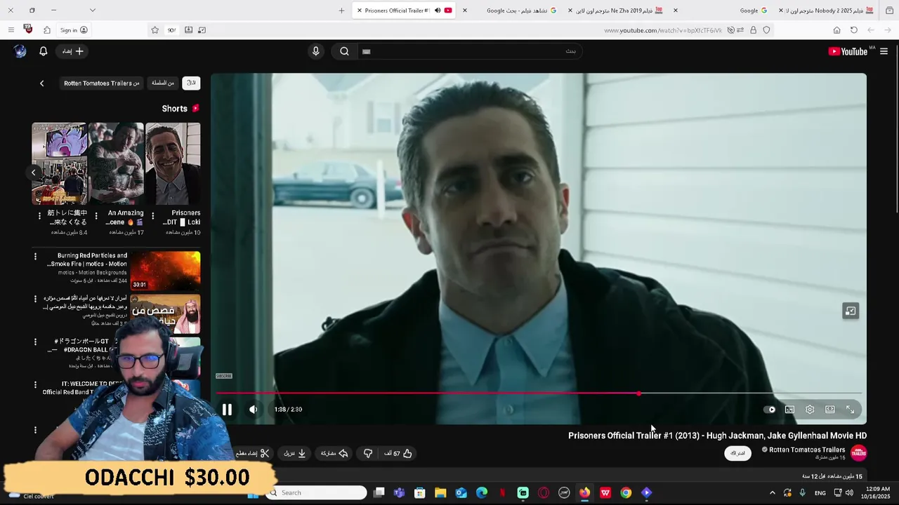This screenshot has width=899, height=505.
Task: Open the browser downloads icon
Action: (x=188, y=30)
